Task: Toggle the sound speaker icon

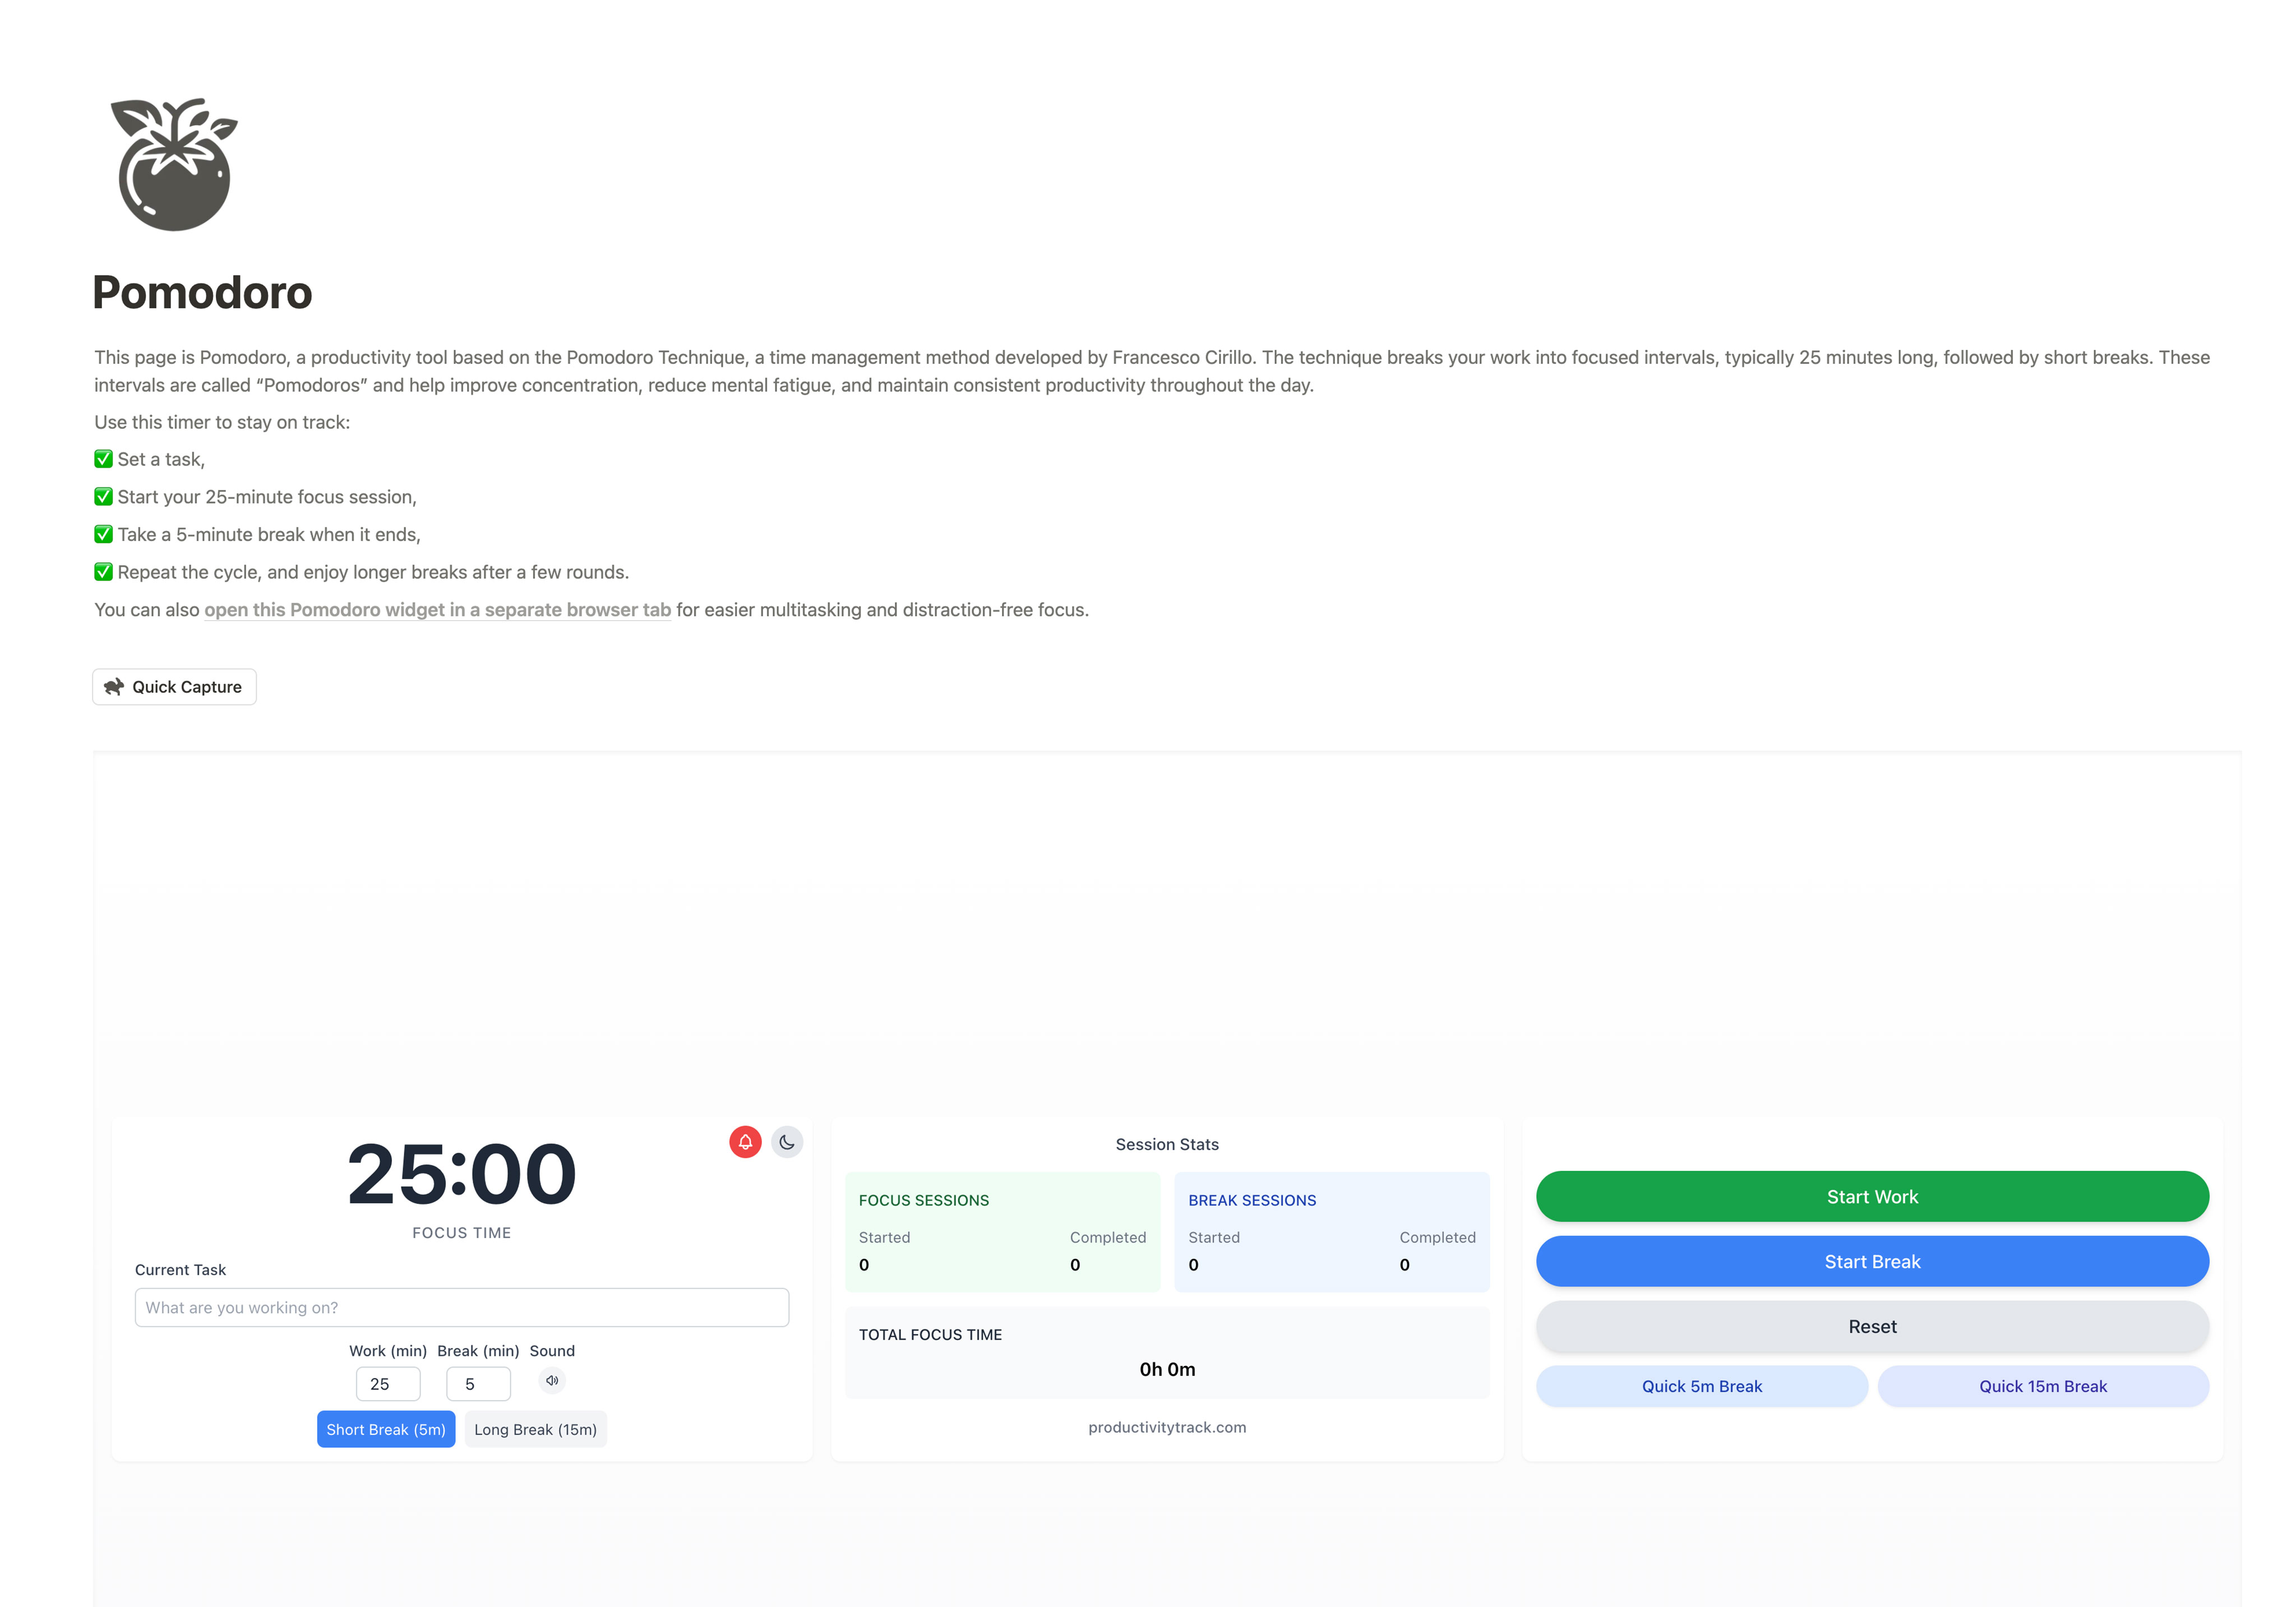Action: pyautogui.click(x=552, y=1381)
